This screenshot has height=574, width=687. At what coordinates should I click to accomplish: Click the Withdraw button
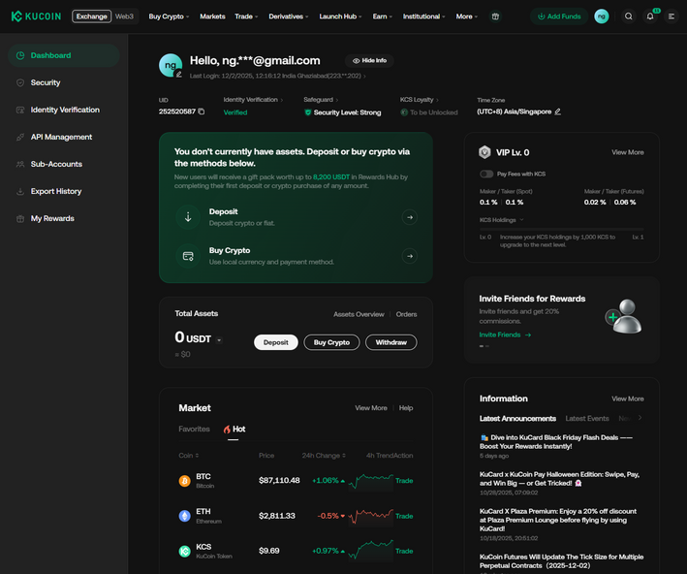tap(391, 342)
